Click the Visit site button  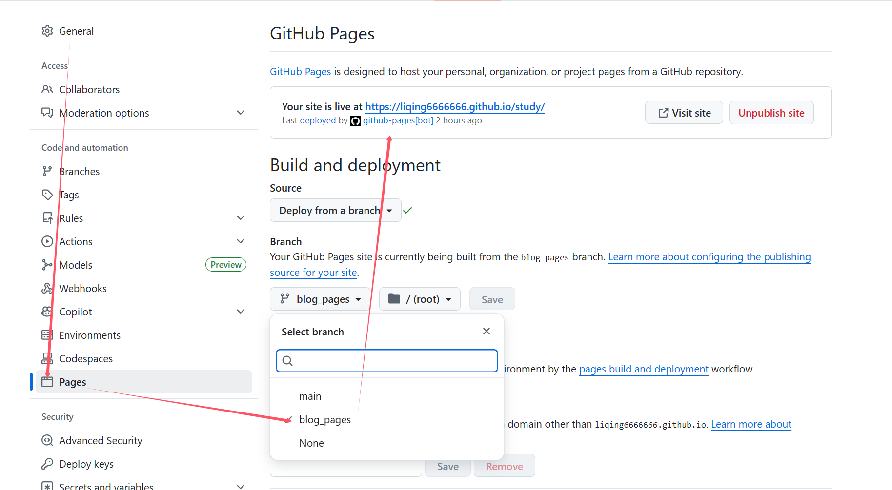684,113
